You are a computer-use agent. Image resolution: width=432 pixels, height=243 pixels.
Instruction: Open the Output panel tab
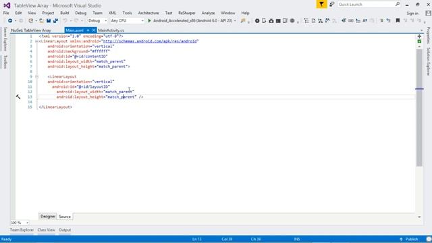coord(65,230)
